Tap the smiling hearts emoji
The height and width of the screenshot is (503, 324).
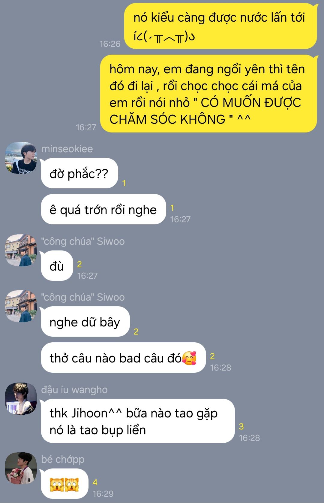189,358
